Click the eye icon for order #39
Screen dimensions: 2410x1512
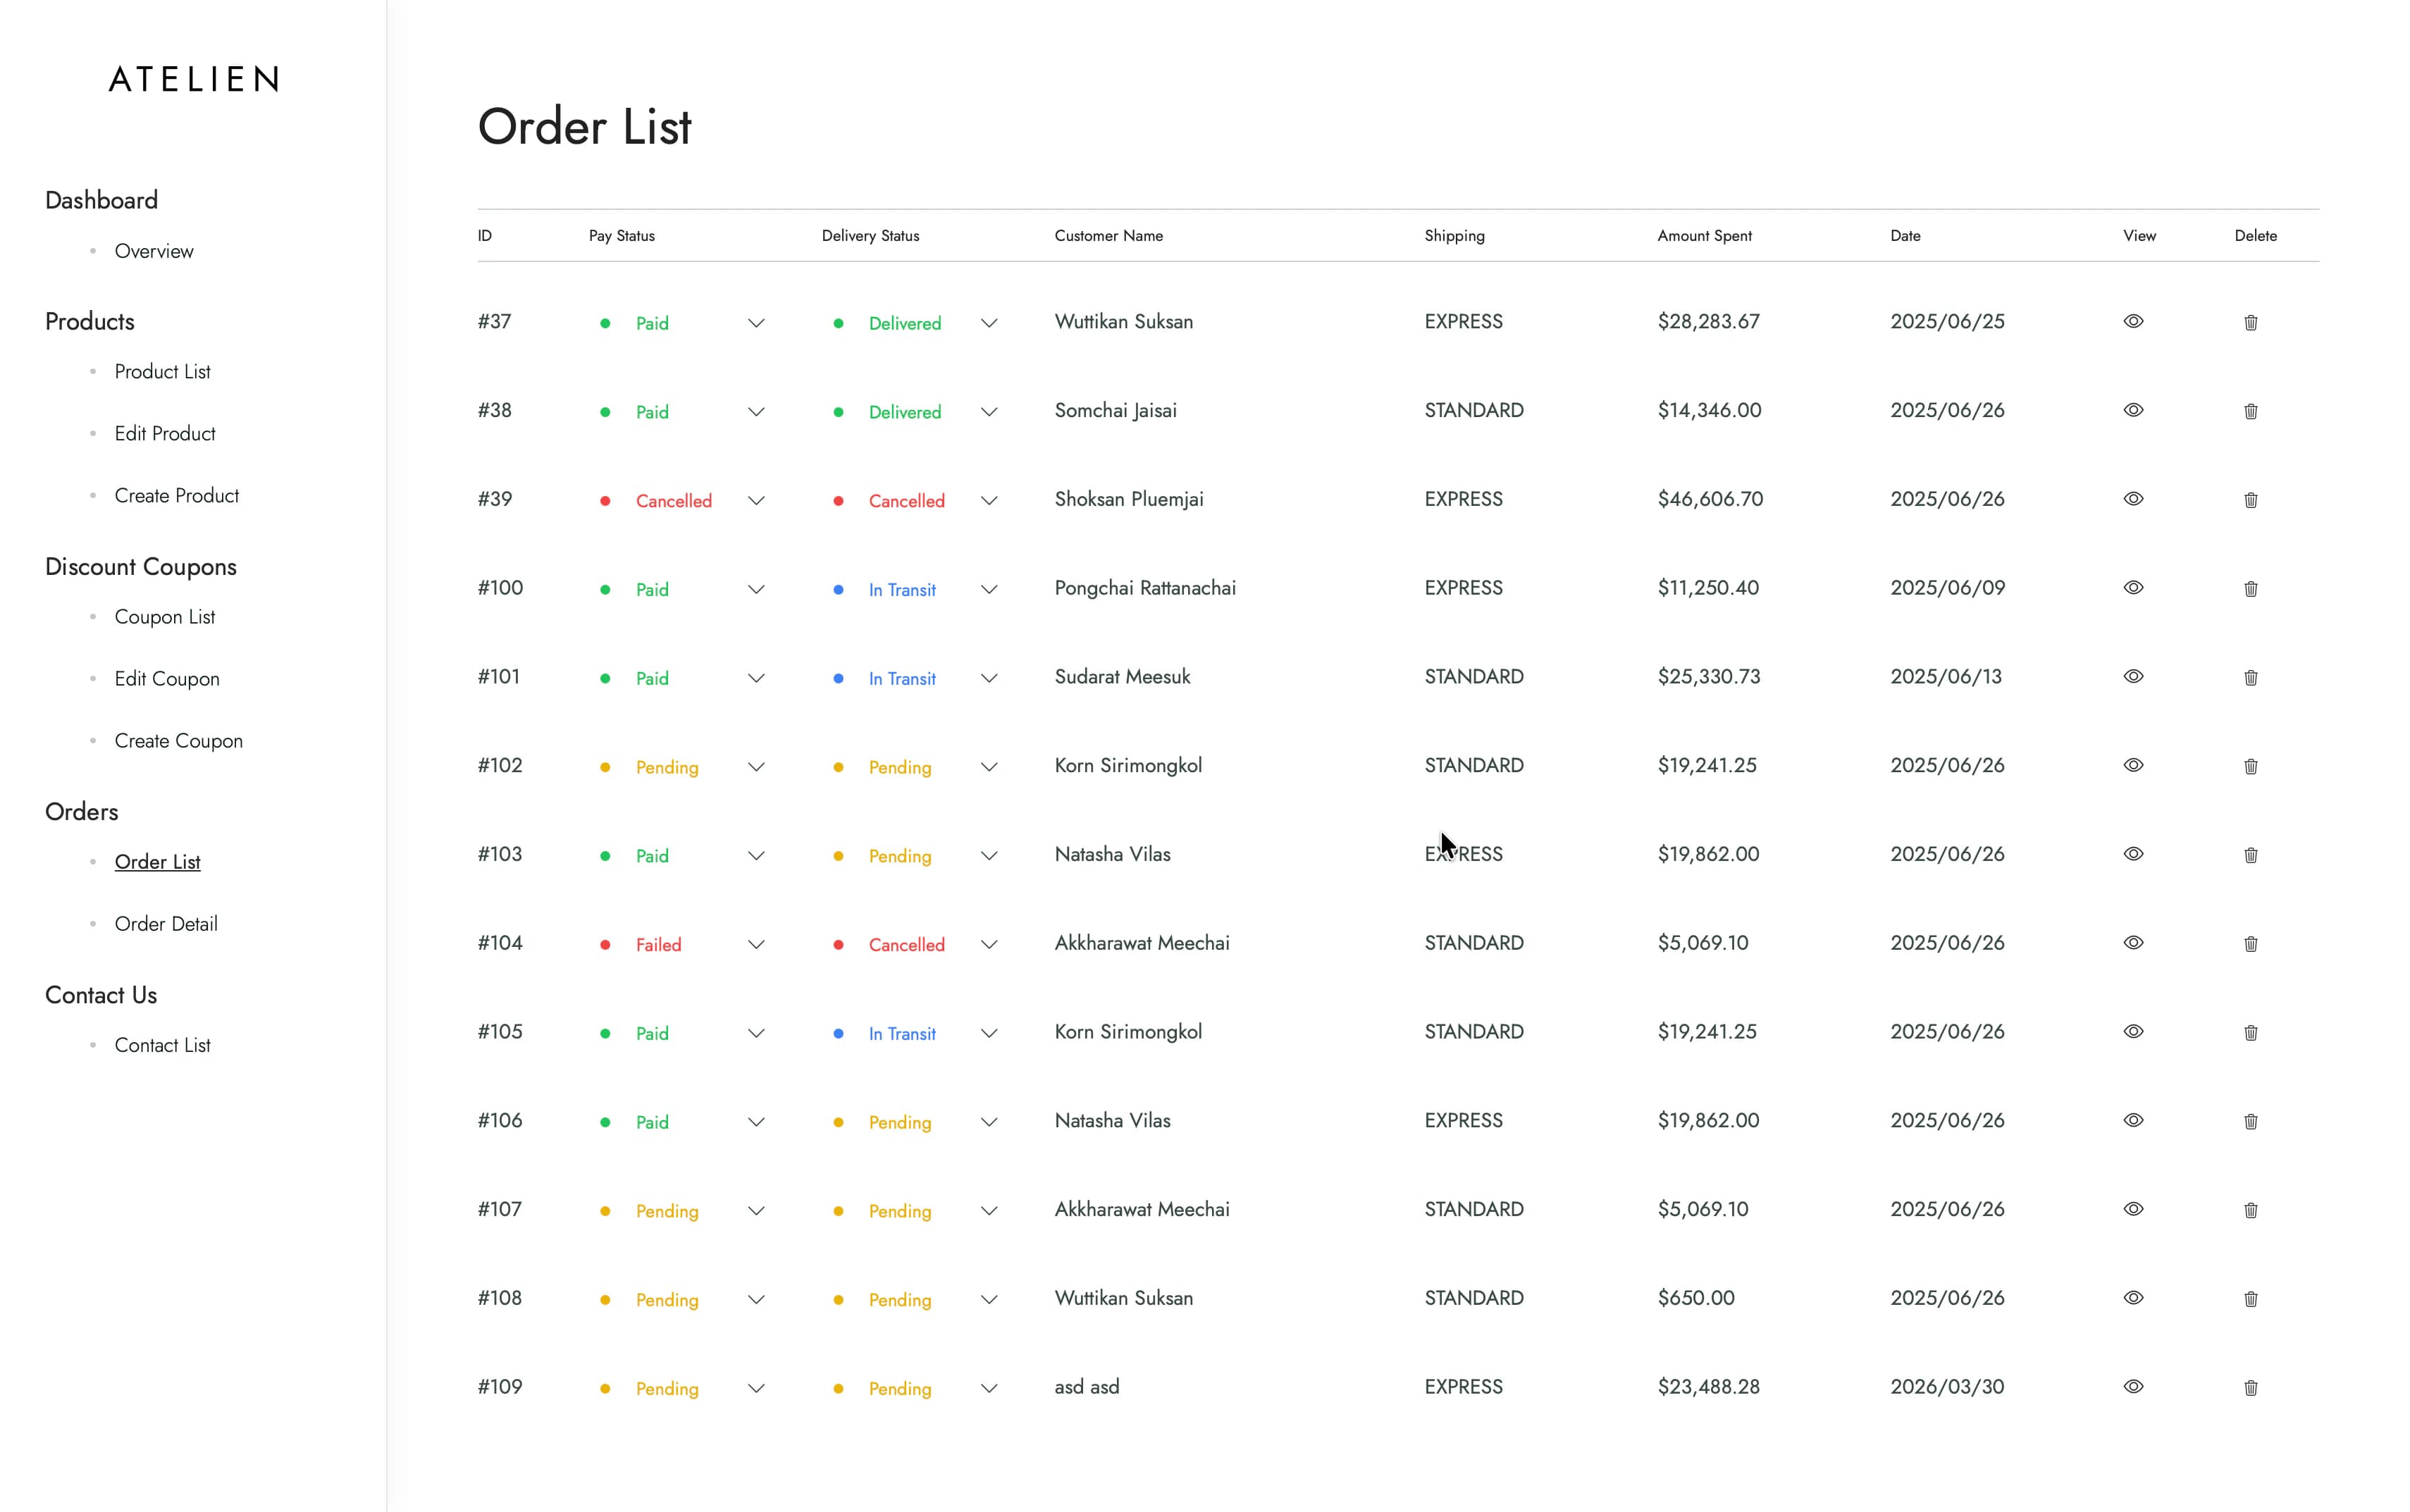[x=2133, y=499]
